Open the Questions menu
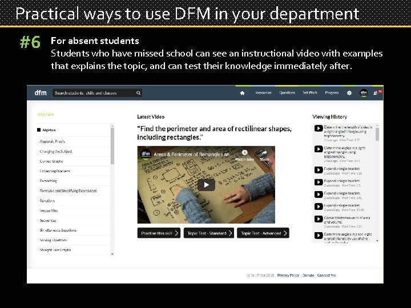The height and width of the screenshot is (308, 411). click(287, 93)
